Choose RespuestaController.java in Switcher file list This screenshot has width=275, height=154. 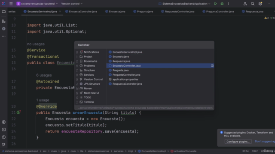pos(160,84)
